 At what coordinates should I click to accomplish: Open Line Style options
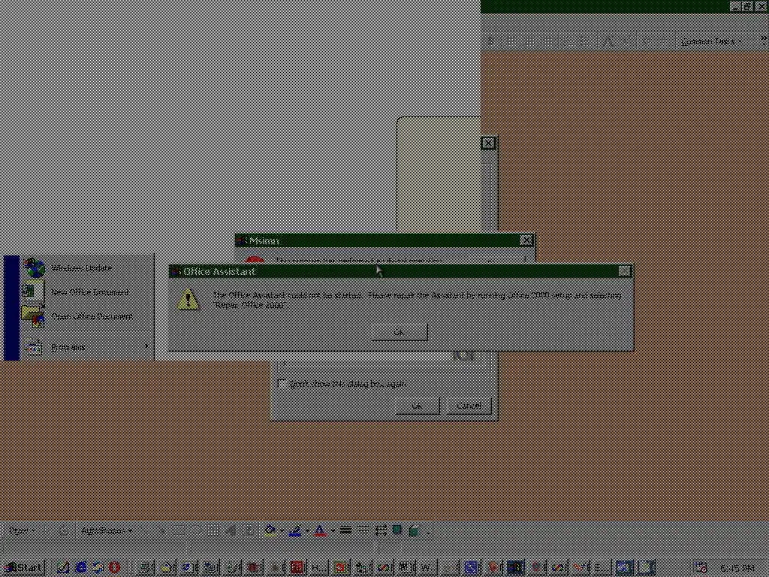click(345, 530)
